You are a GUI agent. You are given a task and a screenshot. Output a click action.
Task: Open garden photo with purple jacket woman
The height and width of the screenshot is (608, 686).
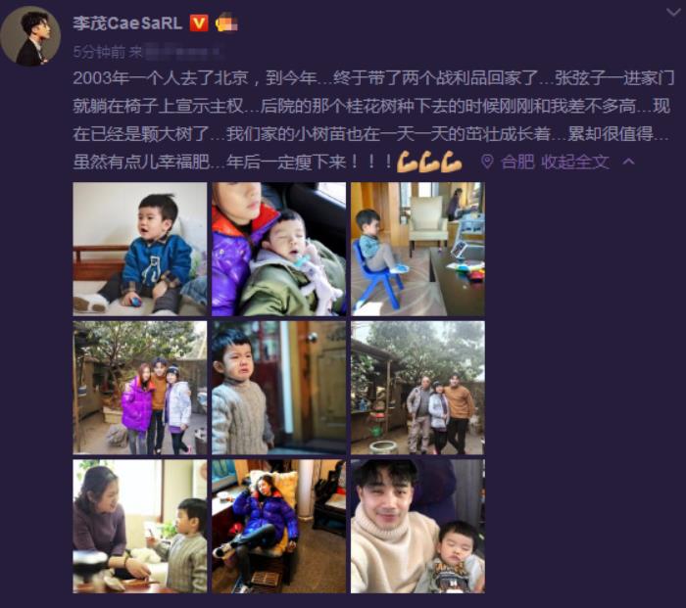pos(139,388)
